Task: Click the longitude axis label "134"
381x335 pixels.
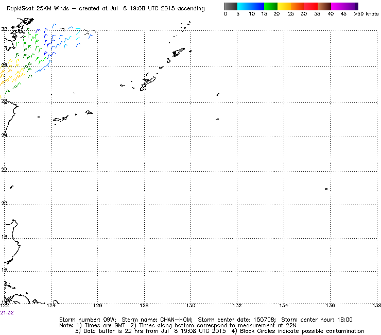Action: pyautogui.click(x=284, y=306)
